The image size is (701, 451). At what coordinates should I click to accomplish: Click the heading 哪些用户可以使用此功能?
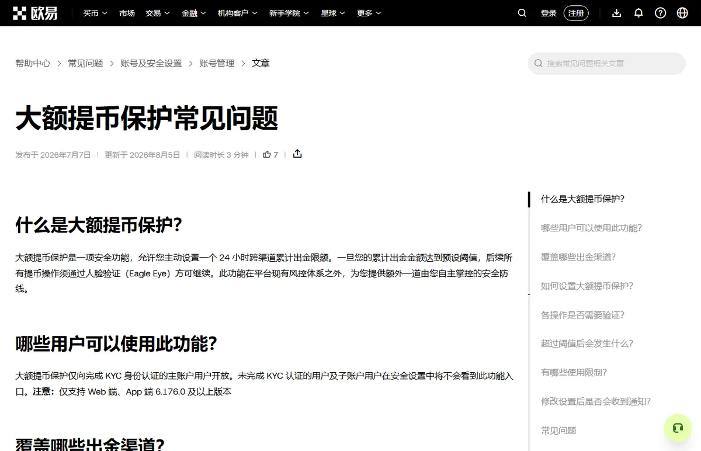coord(116,344)
